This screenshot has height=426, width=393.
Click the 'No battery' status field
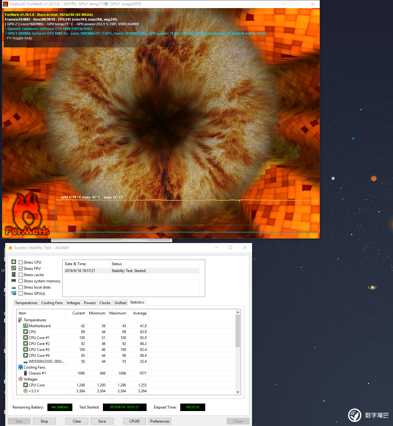click(60, 407)
